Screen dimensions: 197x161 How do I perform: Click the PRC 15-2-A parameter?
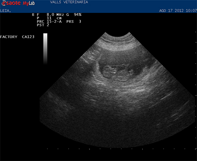point(49,22)
